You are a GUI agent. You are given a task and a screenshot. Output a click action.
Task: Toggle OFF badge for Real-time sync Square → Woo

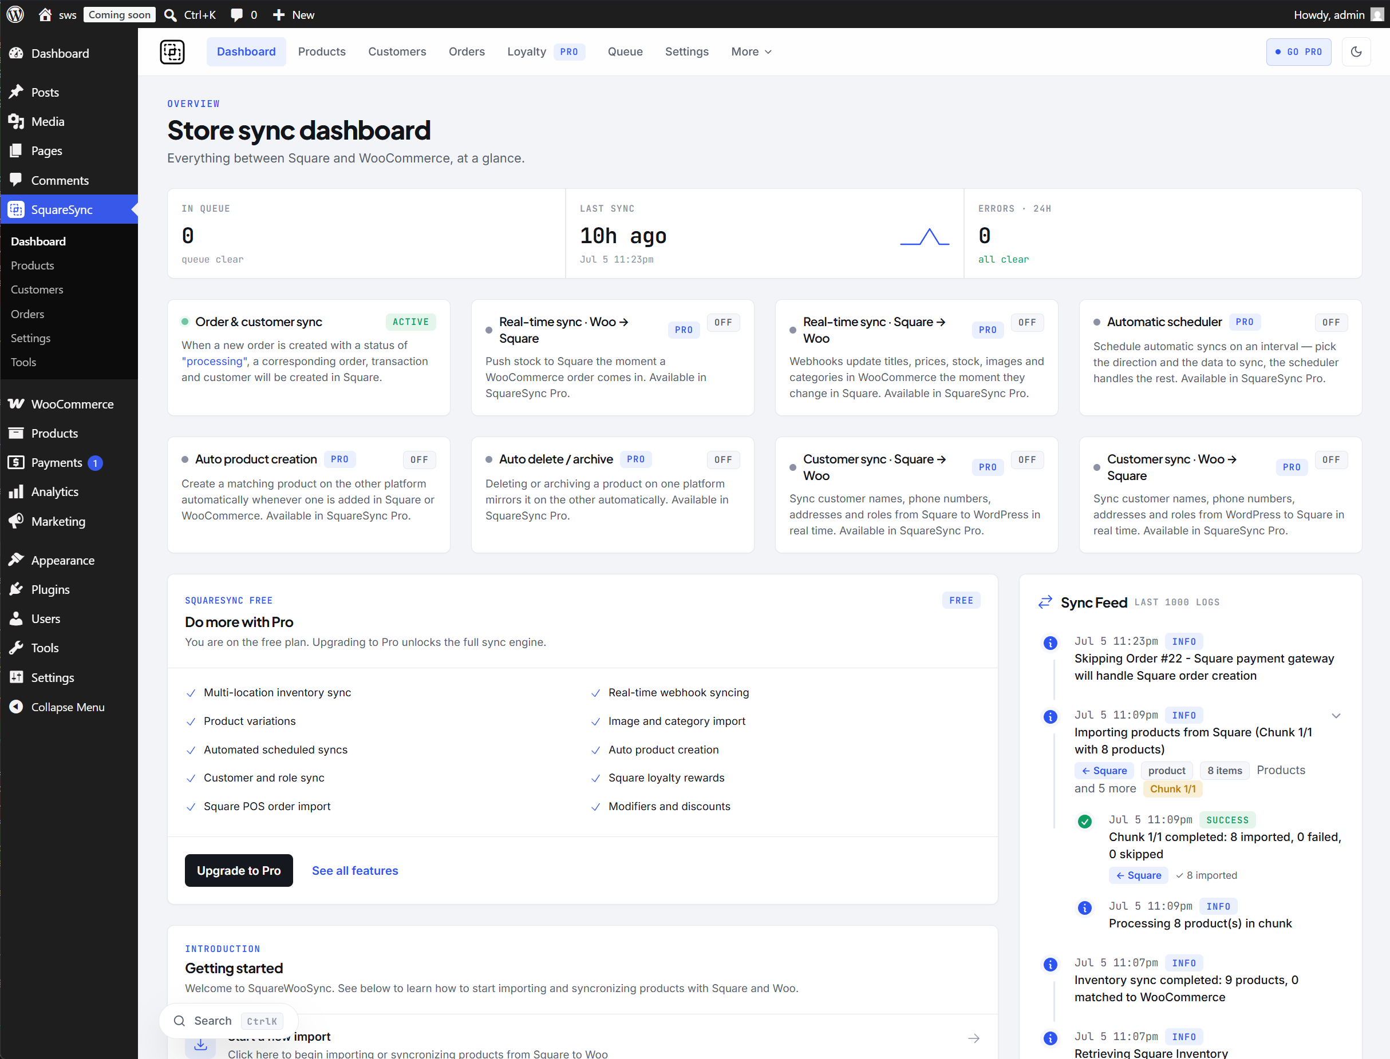click(1028, 323)
